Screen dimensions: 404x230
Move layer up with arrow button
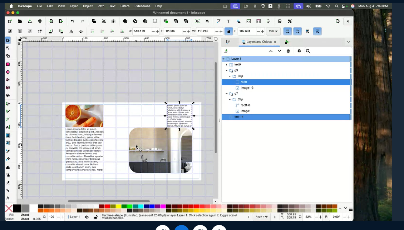271,51
